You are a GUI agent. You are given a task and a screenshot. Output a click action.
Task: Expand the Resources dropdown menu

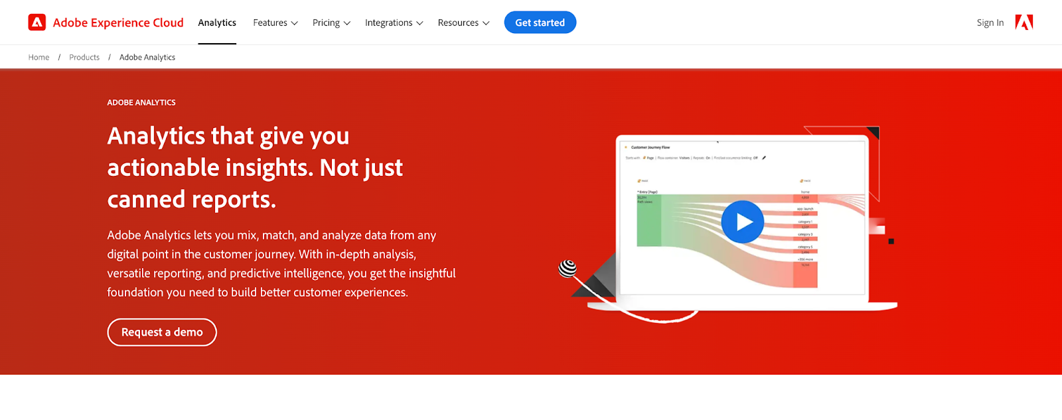463,23
